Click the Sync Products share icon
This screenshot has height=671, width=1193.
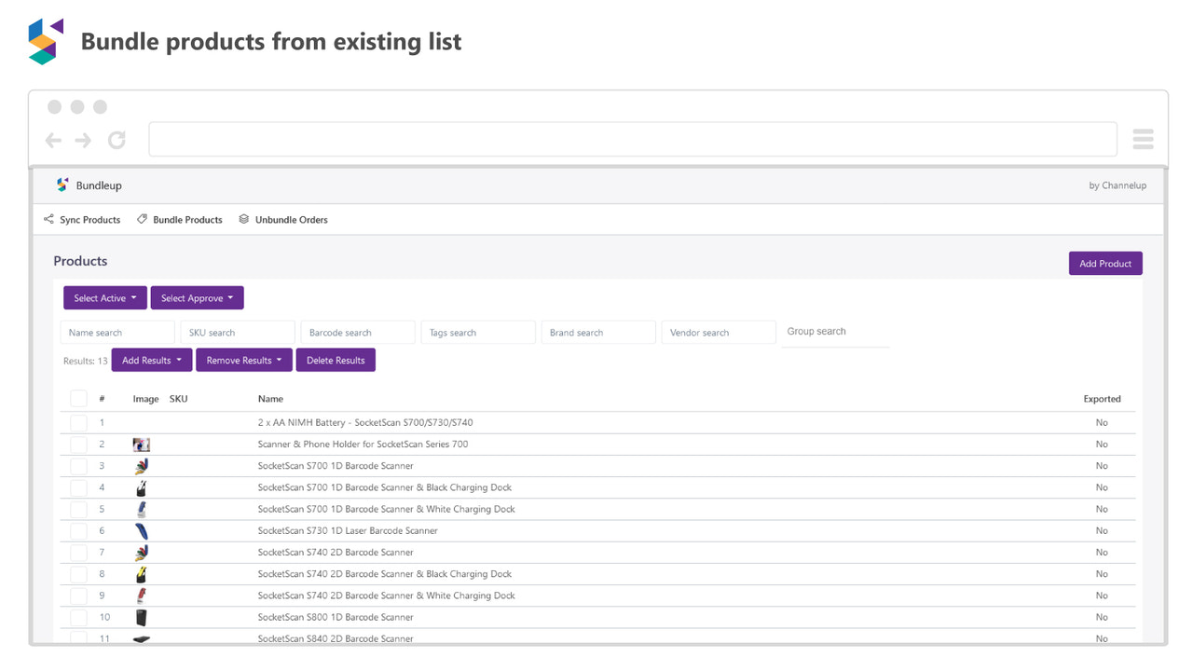(x=48, y=219)
